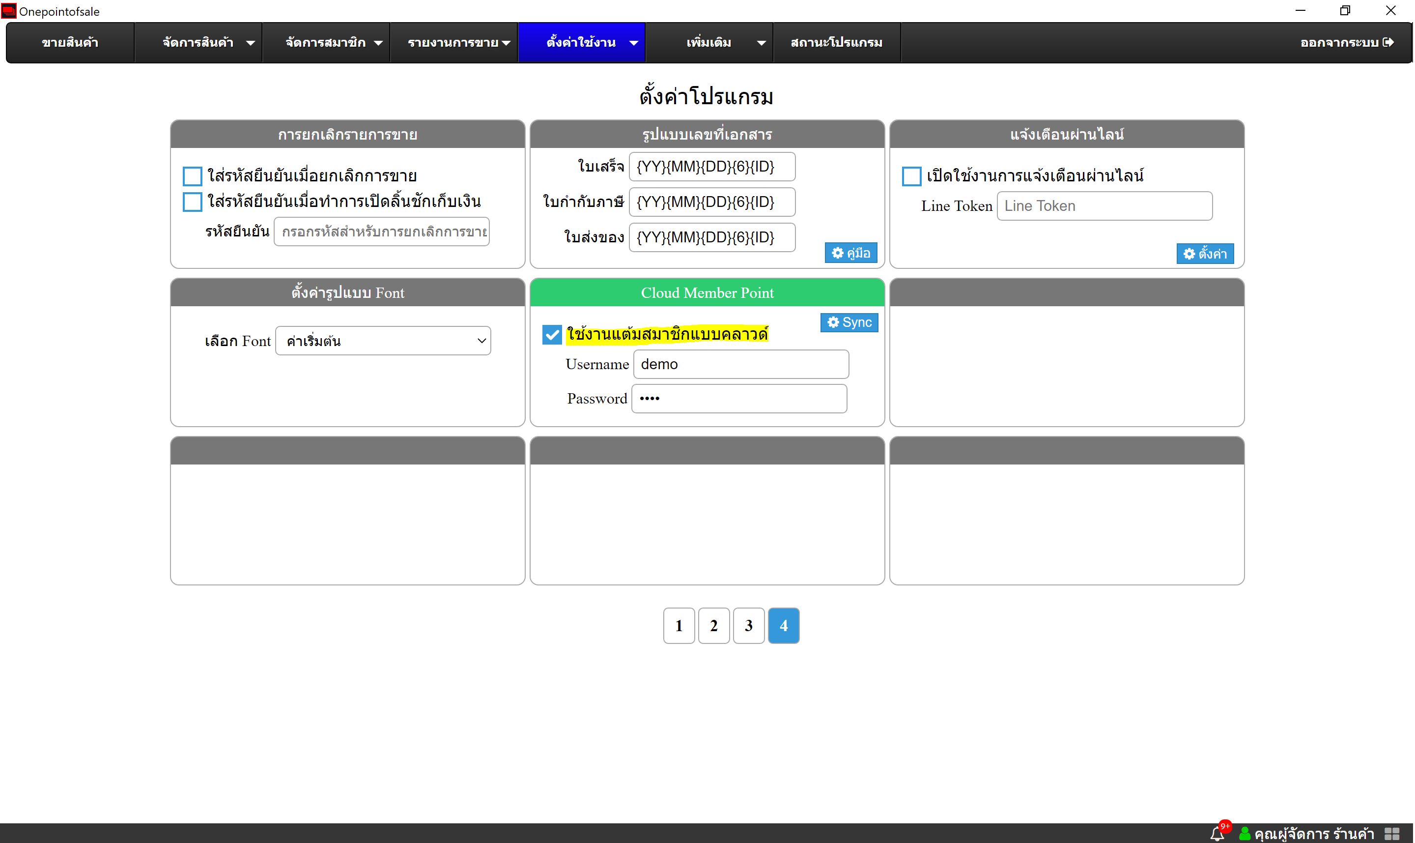The width and height of the screenshot is (1415, 843).
Task: Toggle Line notification checkbox
Action: (x=911, y=176)
